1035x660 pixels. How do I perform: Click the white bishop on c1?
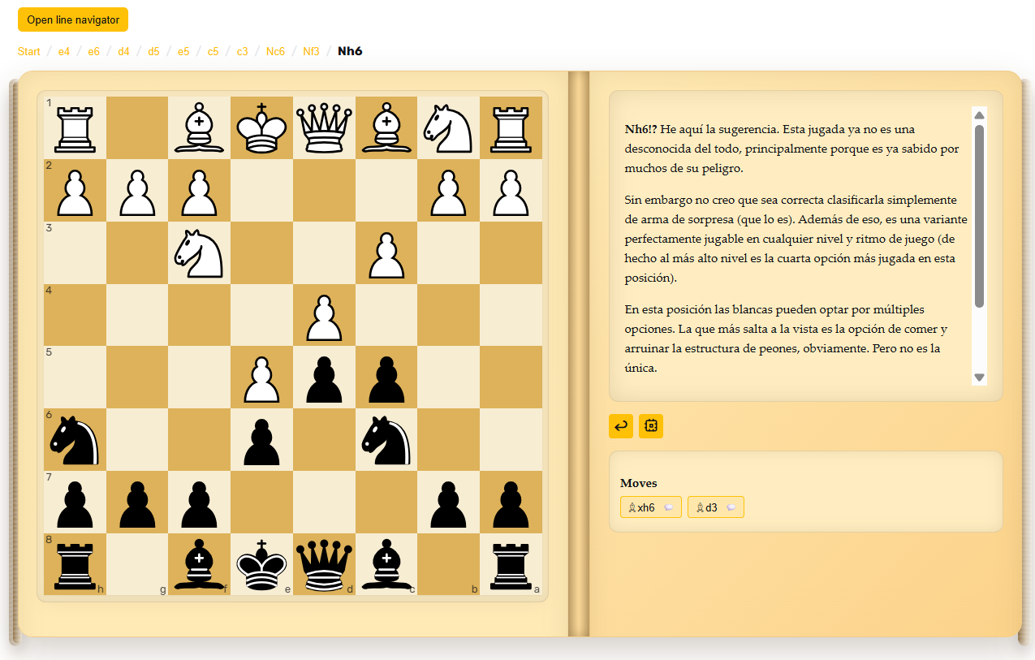(x=386, y=128)
